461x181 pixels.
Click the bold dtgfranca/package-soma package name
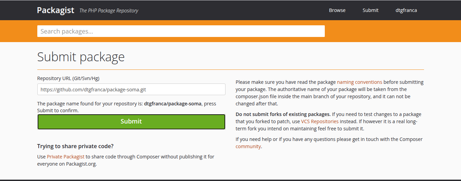[172, 104]
